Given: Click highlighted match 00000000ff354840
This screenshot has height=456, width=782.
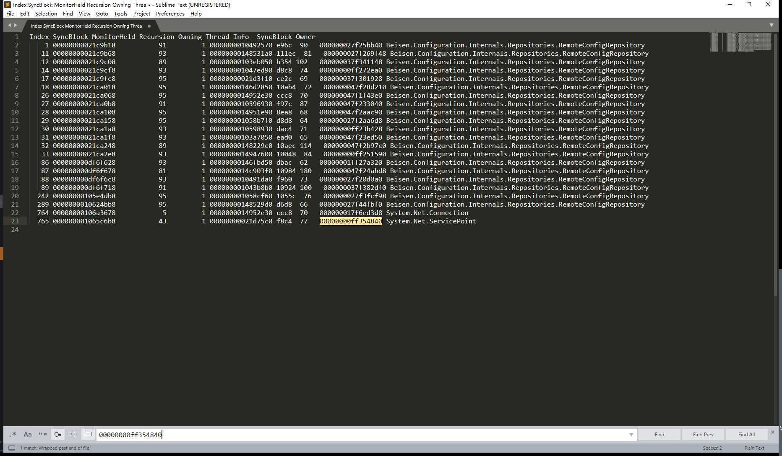Looking at the screenshot, I should 351,221.
